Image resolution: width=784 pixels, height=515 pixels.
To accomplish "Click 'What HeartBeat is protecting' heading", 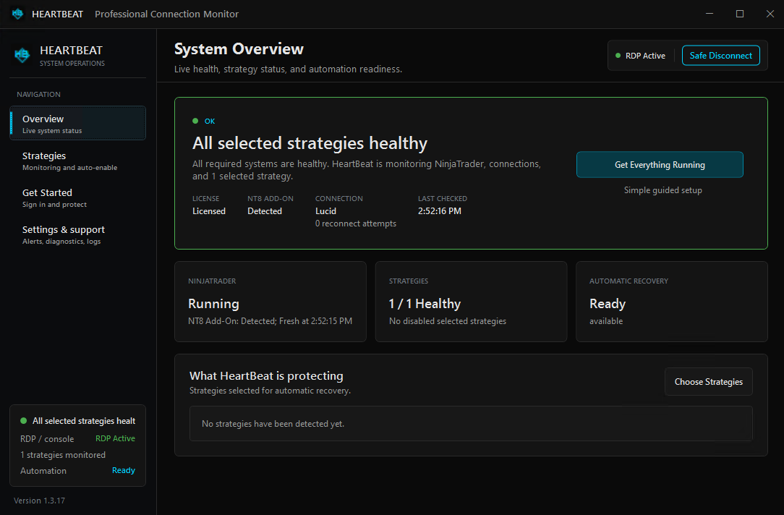I will point(266,375).
